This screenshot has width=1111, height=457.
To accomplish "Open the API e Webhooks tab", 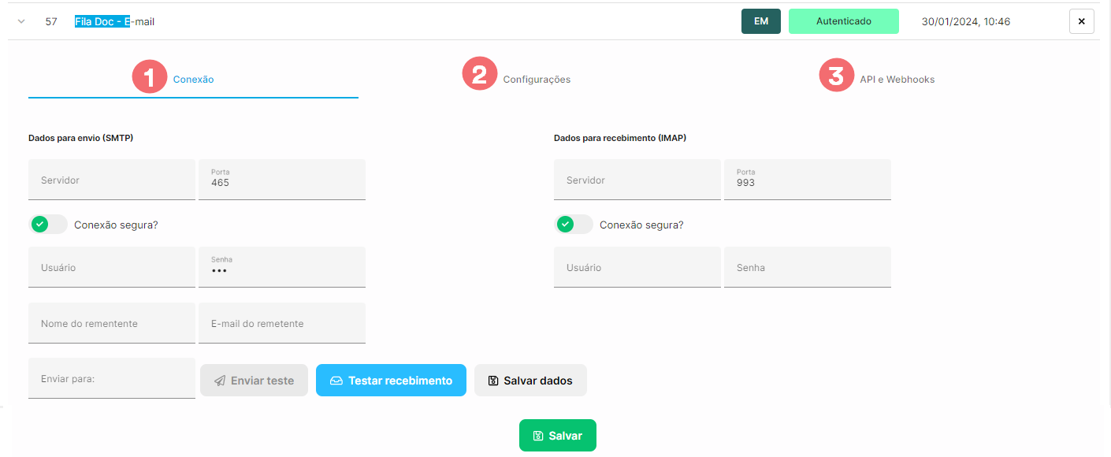I will click(897, 79).
